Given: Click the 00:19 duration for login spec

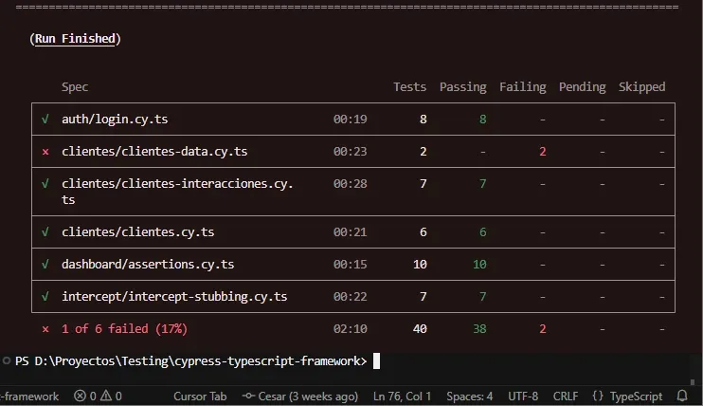Looking at the screenshot, I should click(x=351, y=119).
